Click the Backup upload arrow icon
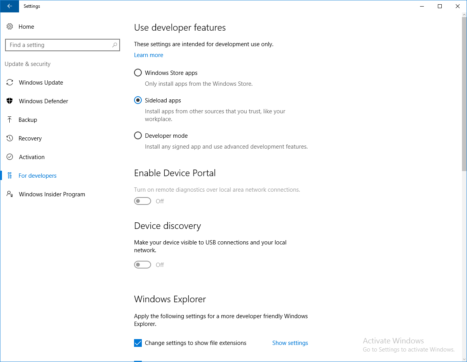467x362 pixels. click(10, 120)
